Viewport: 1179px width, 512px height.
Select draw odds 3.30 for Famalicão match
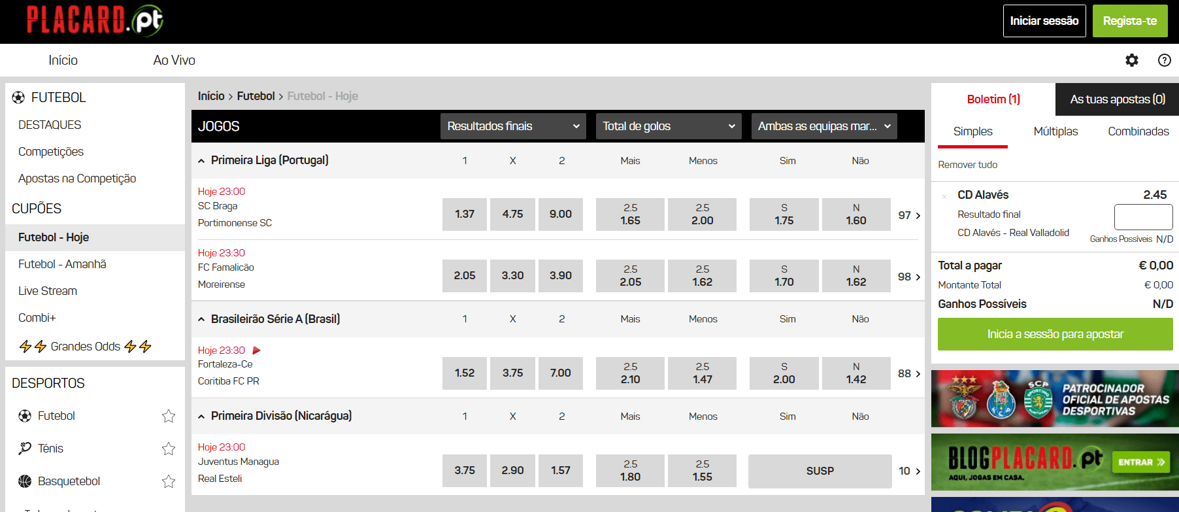[x=512, y=276]
